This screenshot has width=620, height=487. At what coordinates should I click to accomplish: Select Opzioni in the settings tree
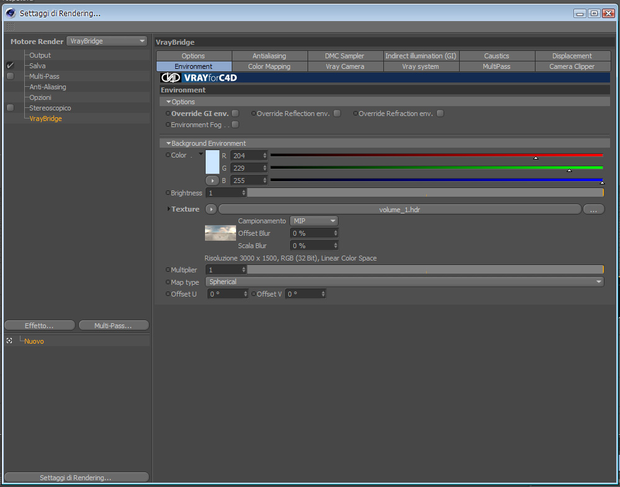coord(40,97)
